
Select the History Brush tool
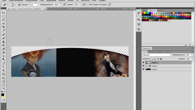coord(3,45)
